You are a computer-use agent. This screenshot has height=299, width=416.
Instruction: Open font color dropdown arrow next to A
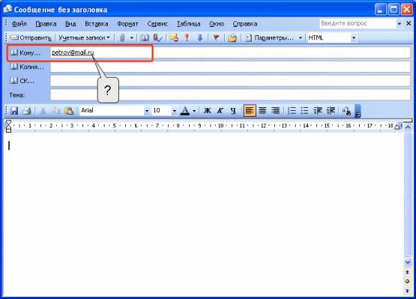tap(194, 111)
